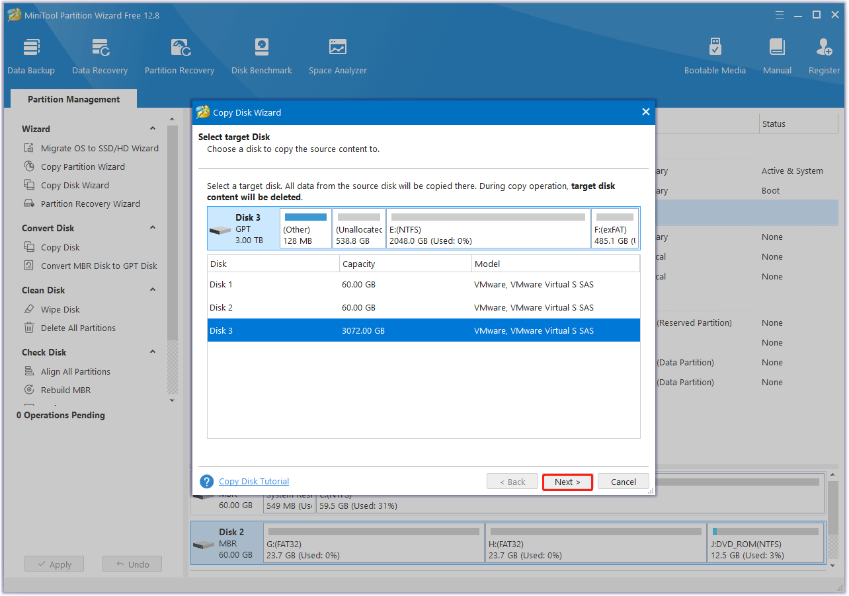Collapse the Check Disk section

(153, 352)
